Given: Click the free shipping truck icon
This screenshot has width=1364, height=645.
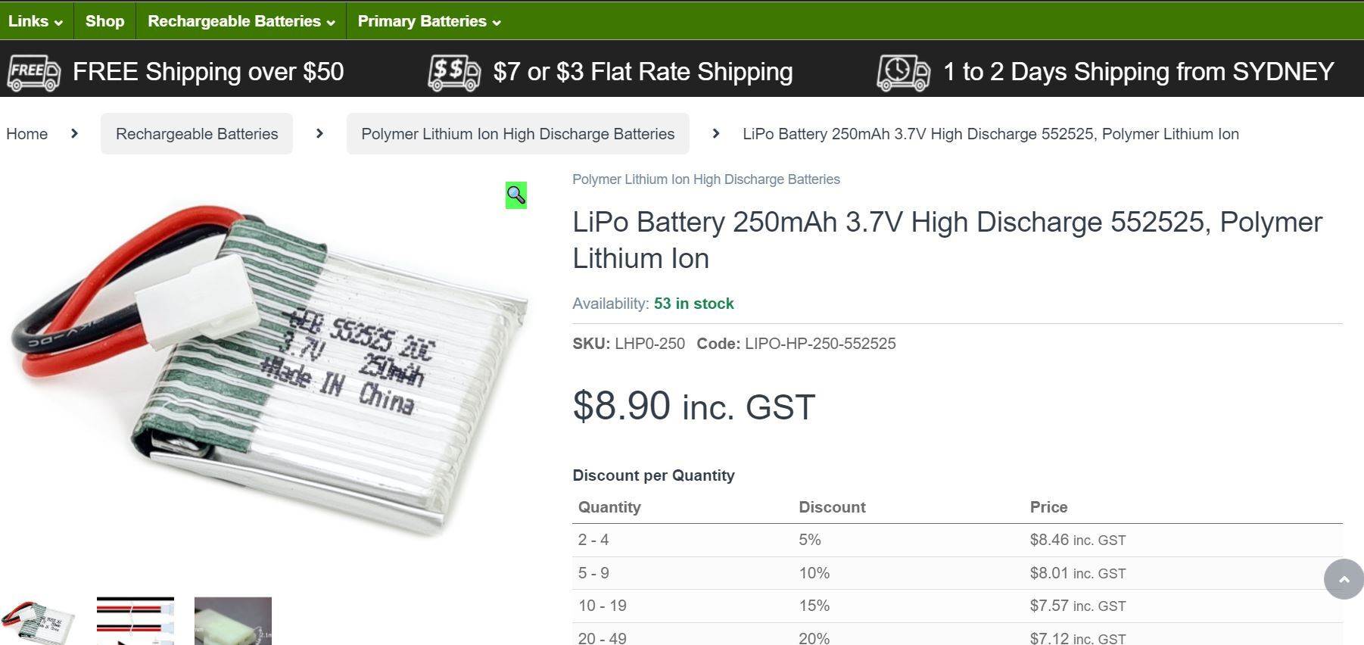Looking at the screenshot, I should point(34,73).
